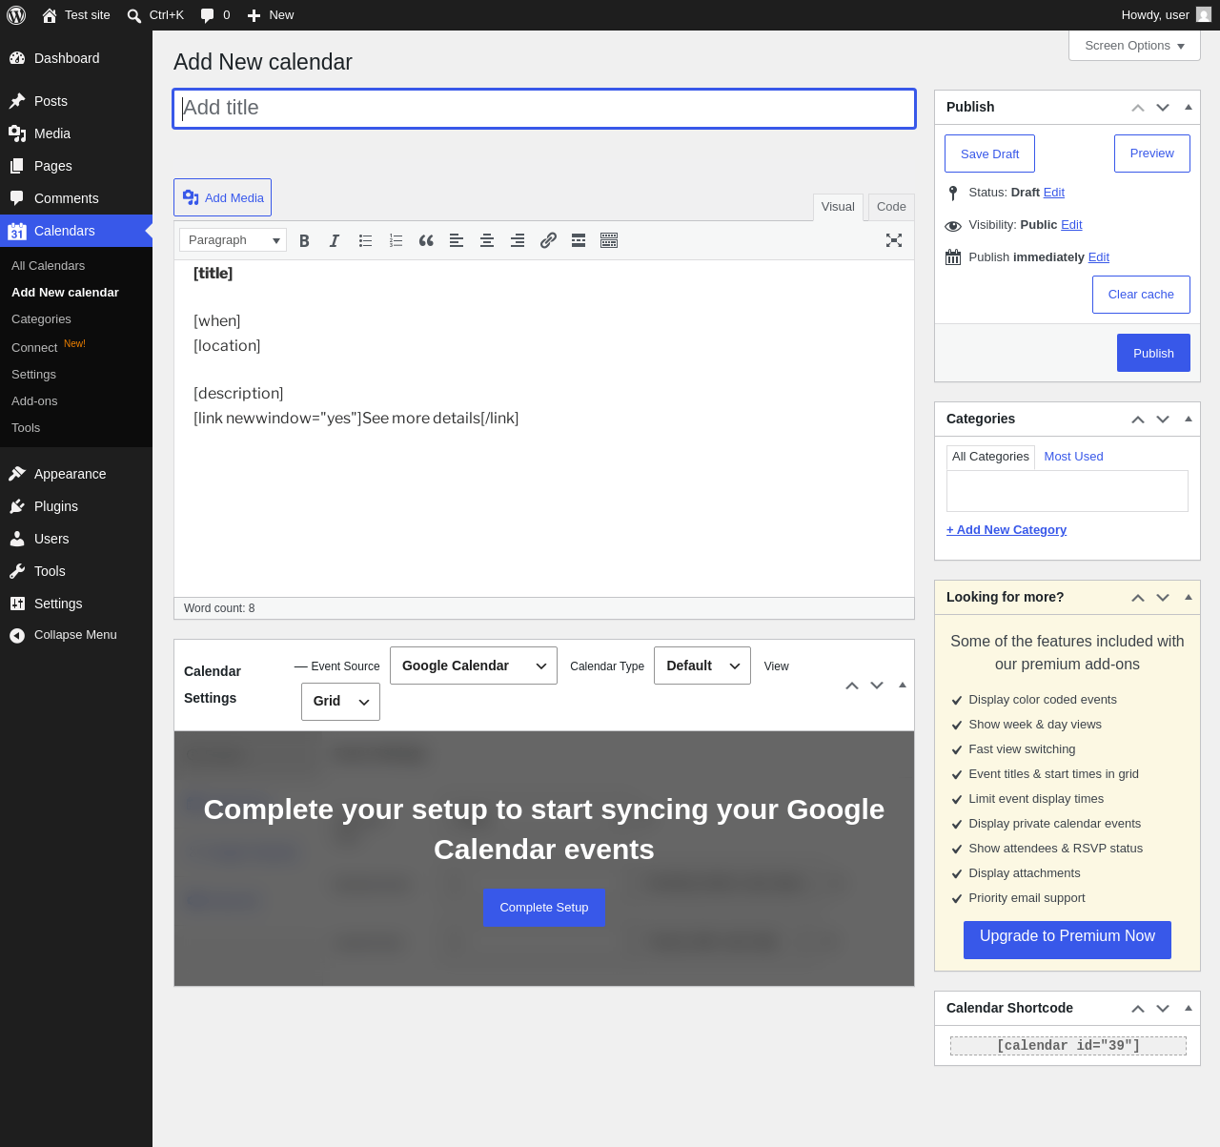Open the View Grid dropdown

tap(340, 702)
